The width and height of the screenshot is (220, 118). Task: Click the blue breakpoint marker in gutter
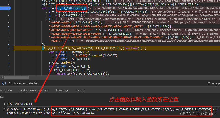click(x=6, y=8)
